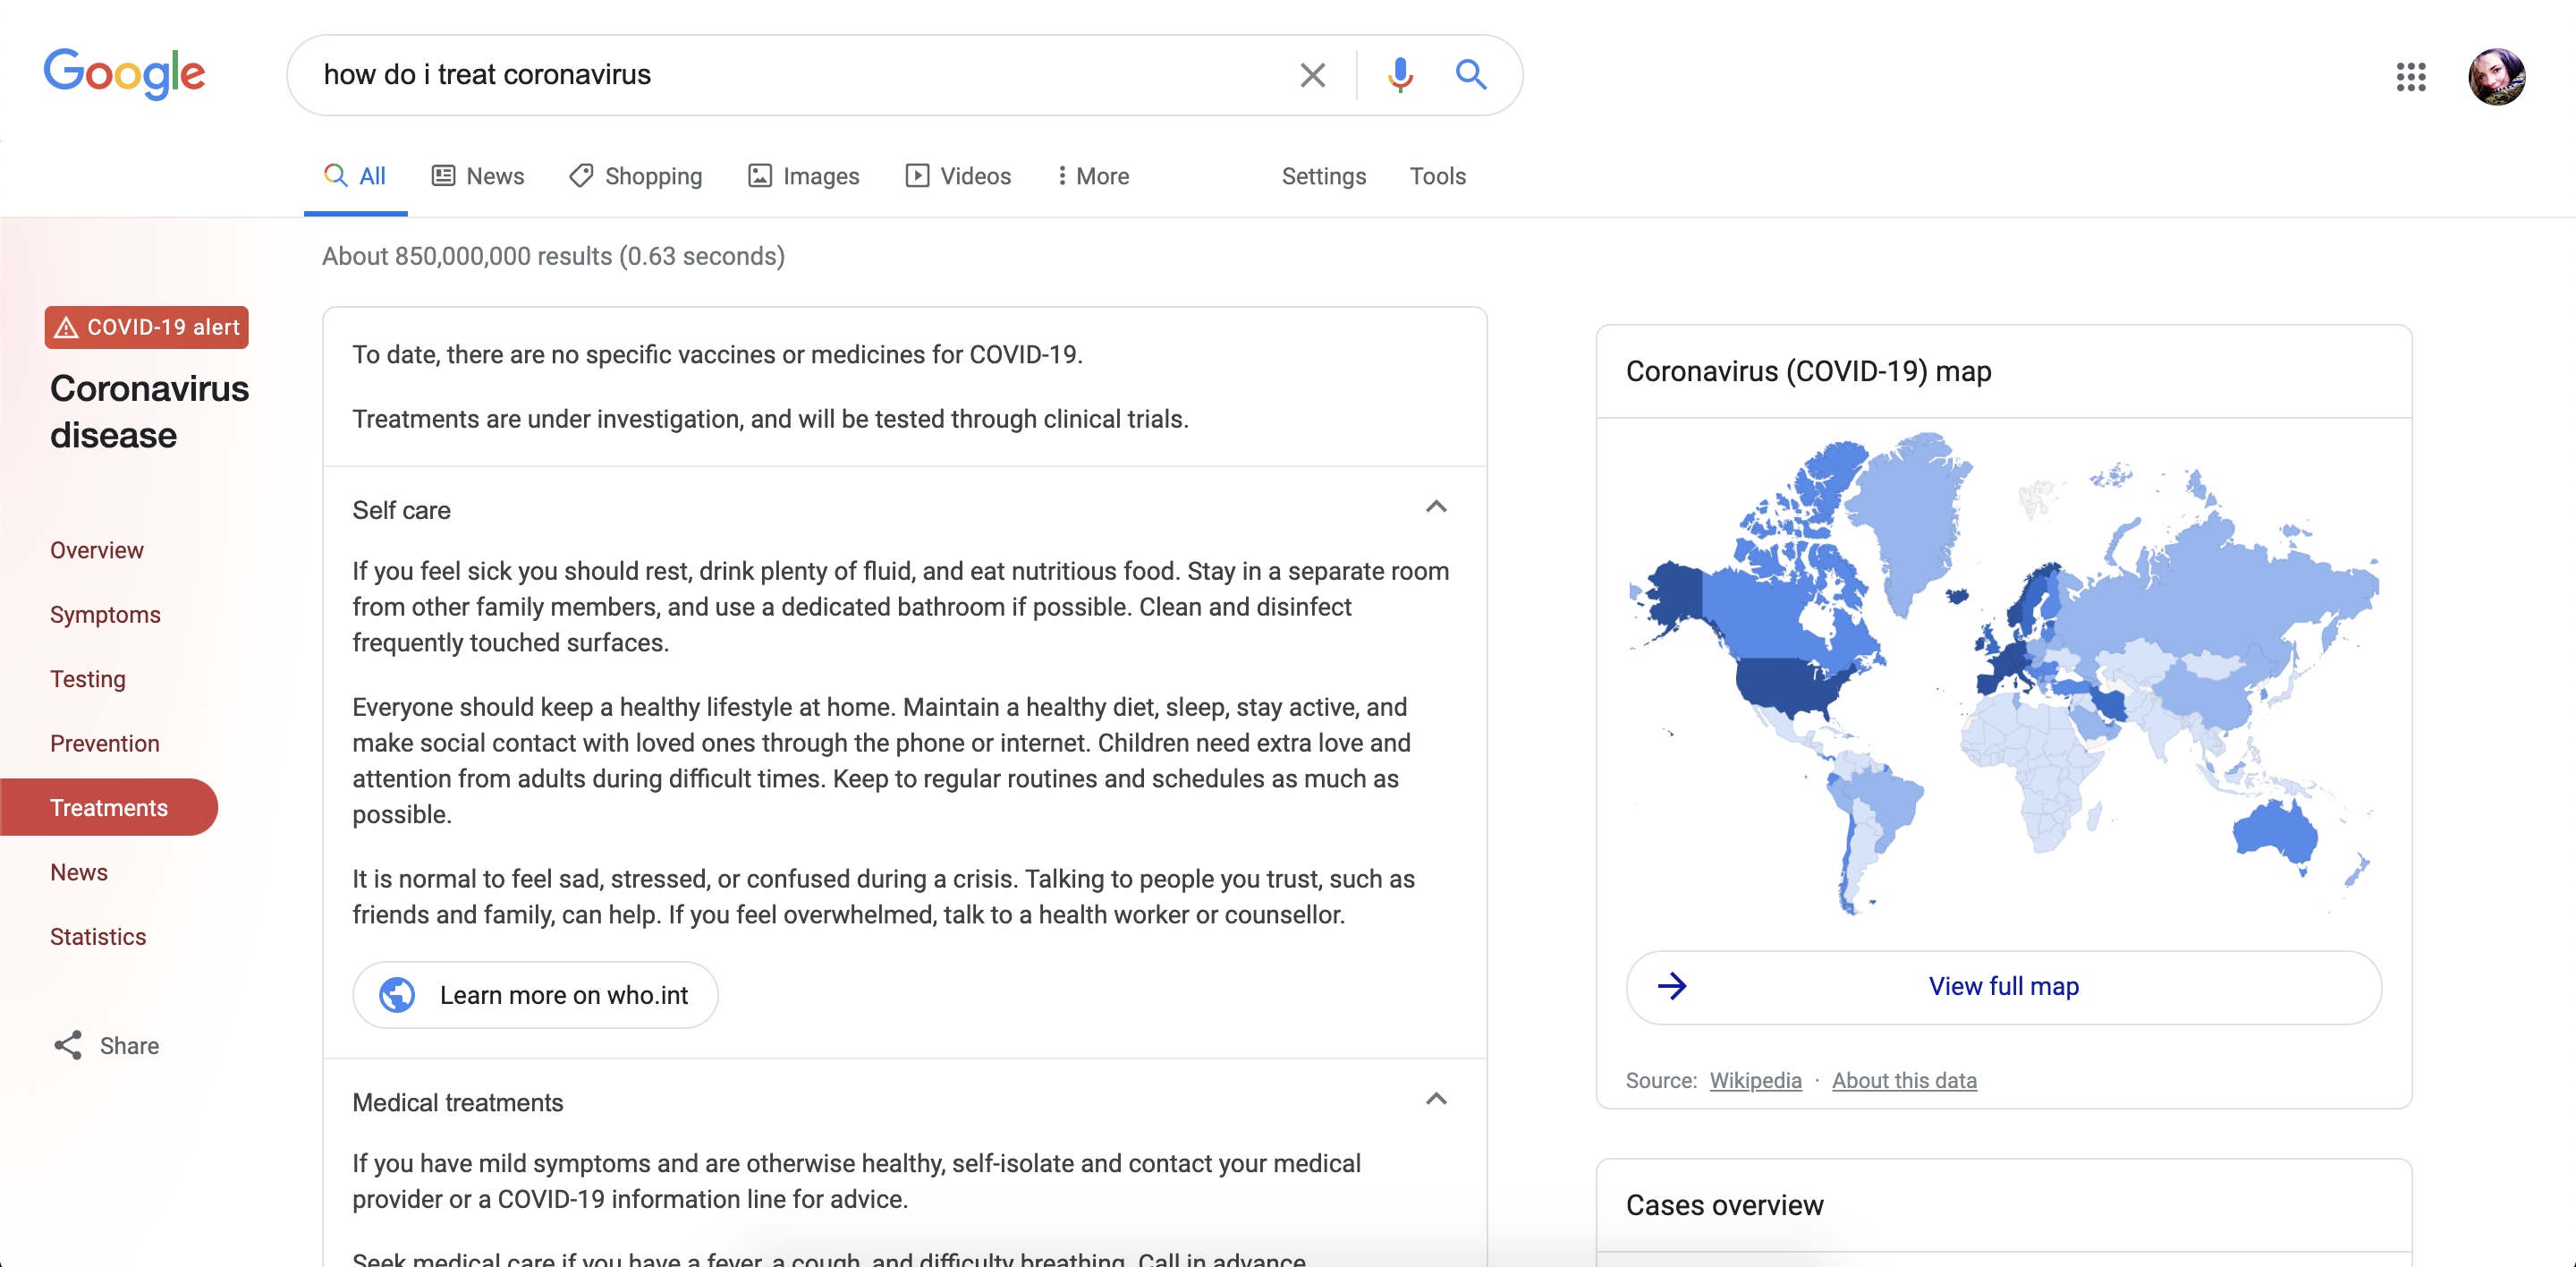Click the Google logo

(124, 74)
